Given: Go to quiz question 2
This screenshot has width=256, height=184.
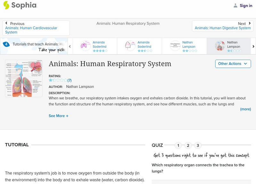Looking at the screenshot, I should pos(188,145).
